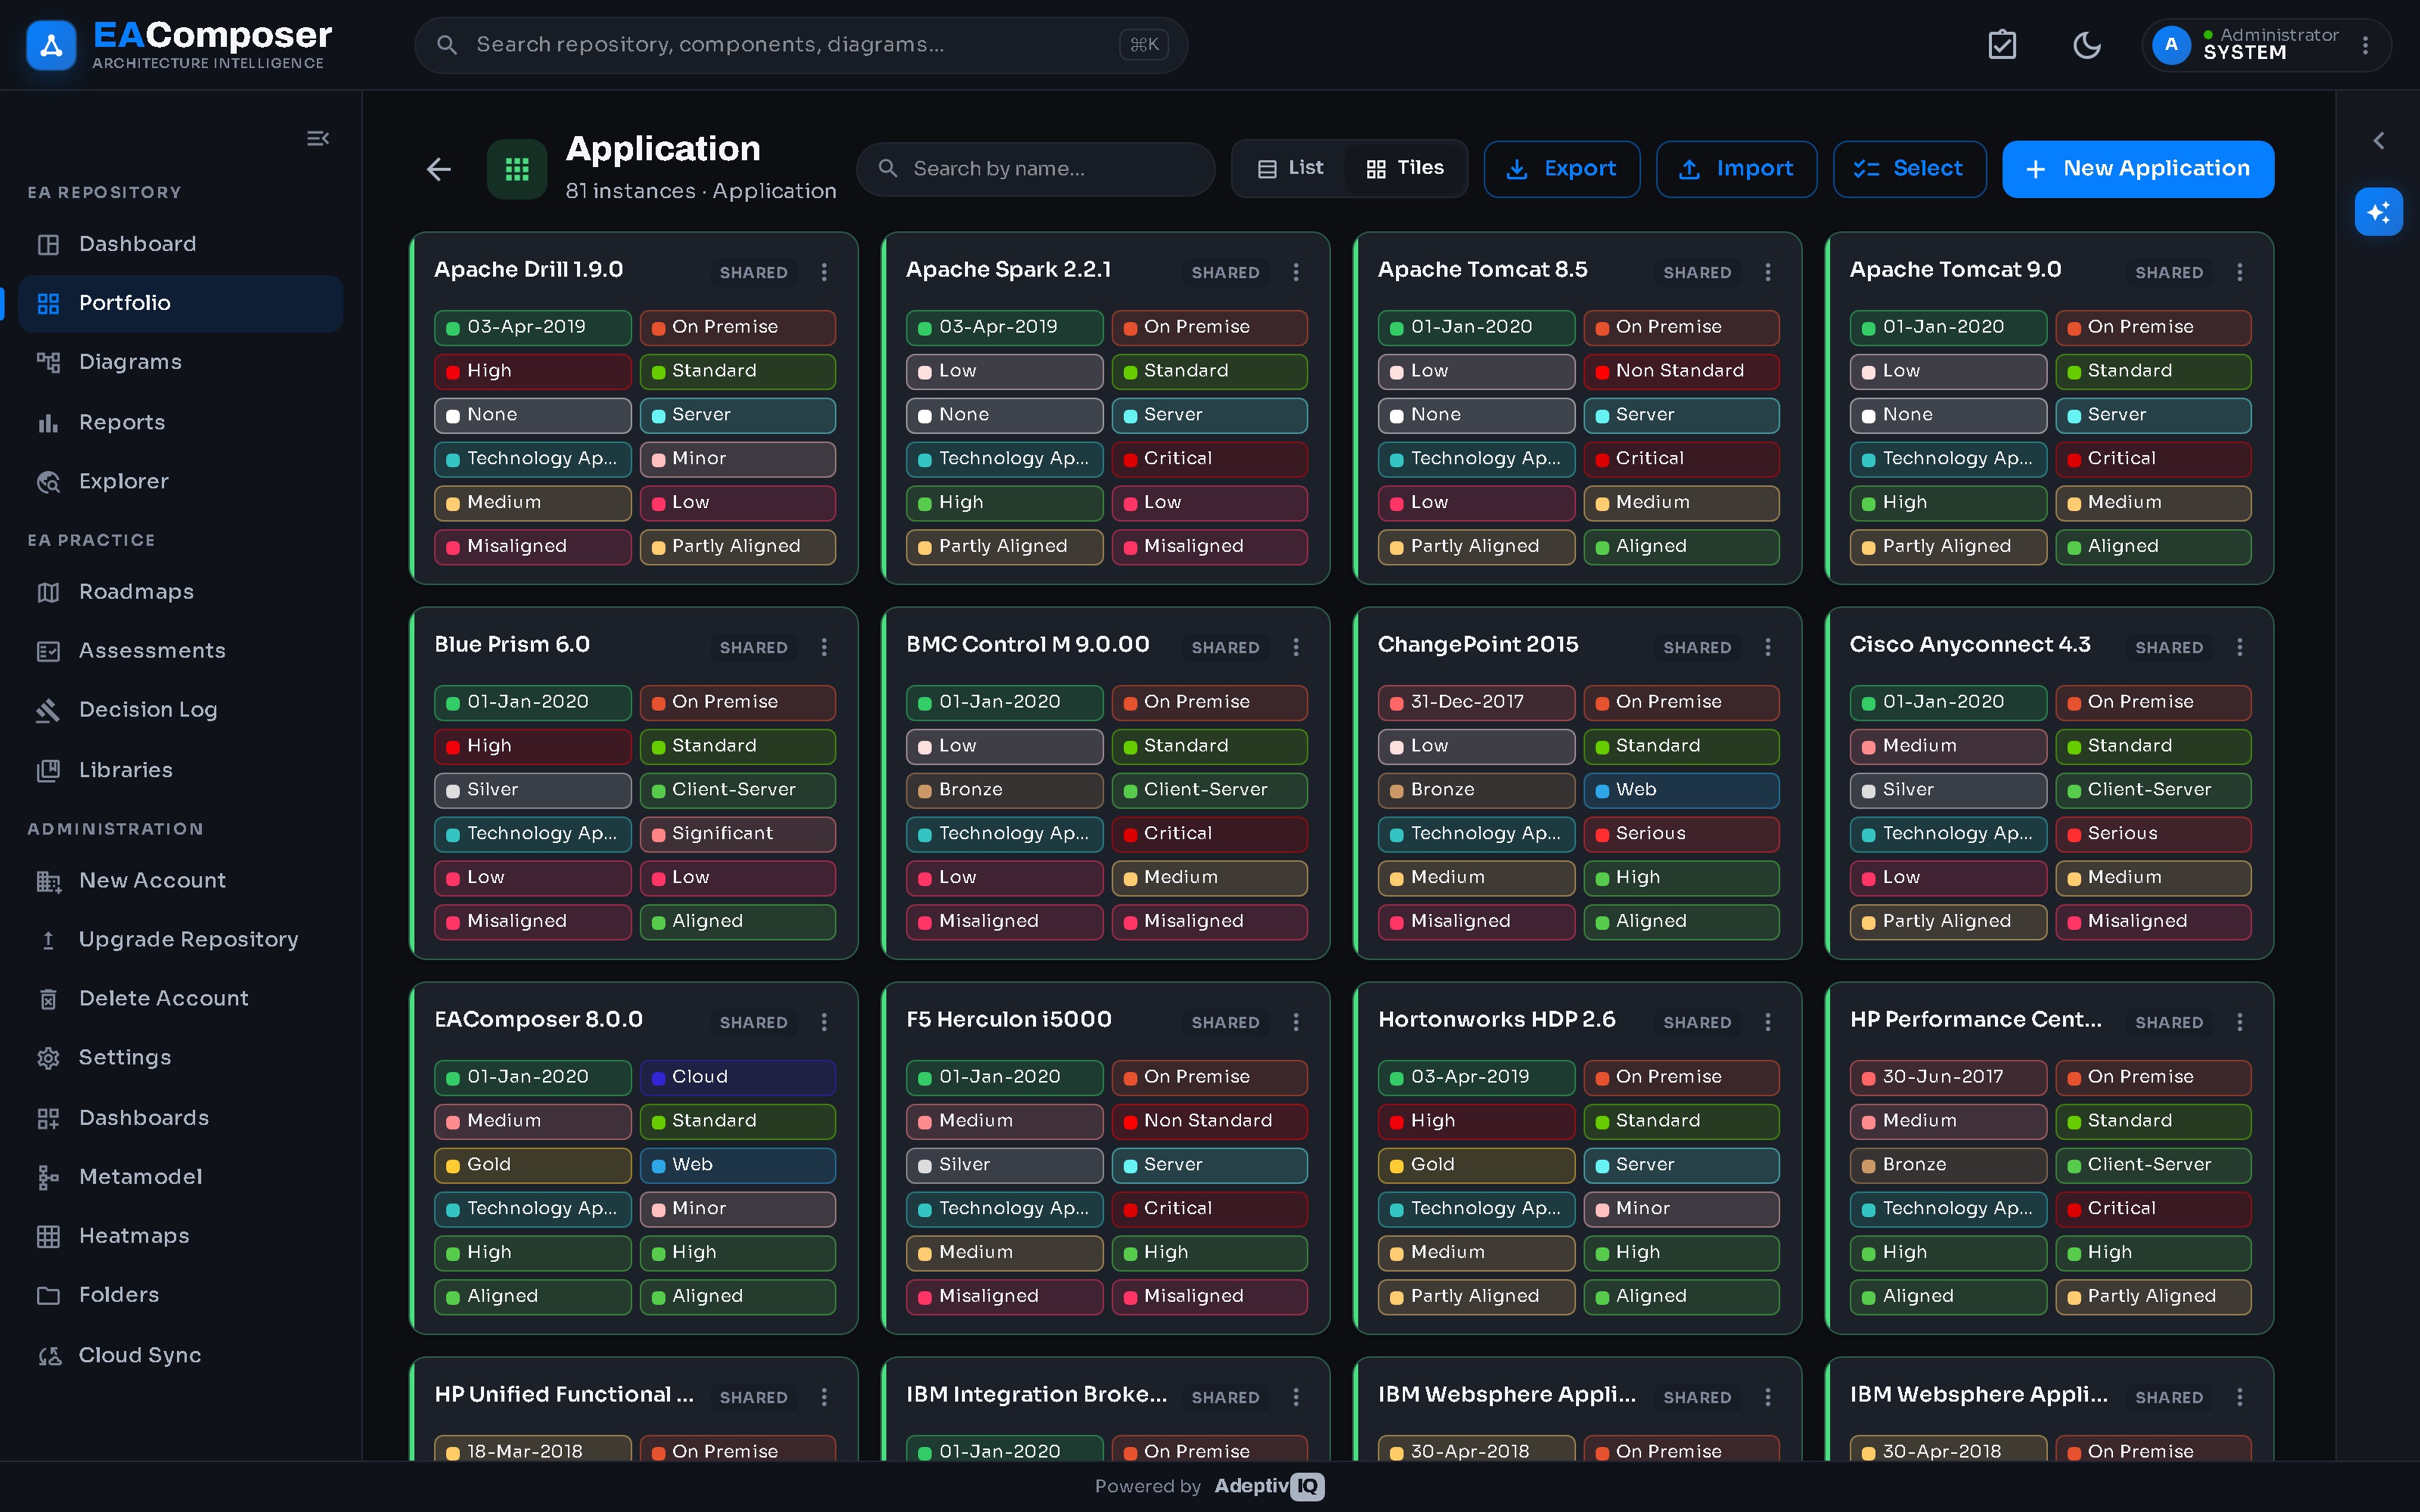Image resolution: width=2420 pixels, height=1512 pixels.
Task: Enable Select mode
Action: 1909,169
